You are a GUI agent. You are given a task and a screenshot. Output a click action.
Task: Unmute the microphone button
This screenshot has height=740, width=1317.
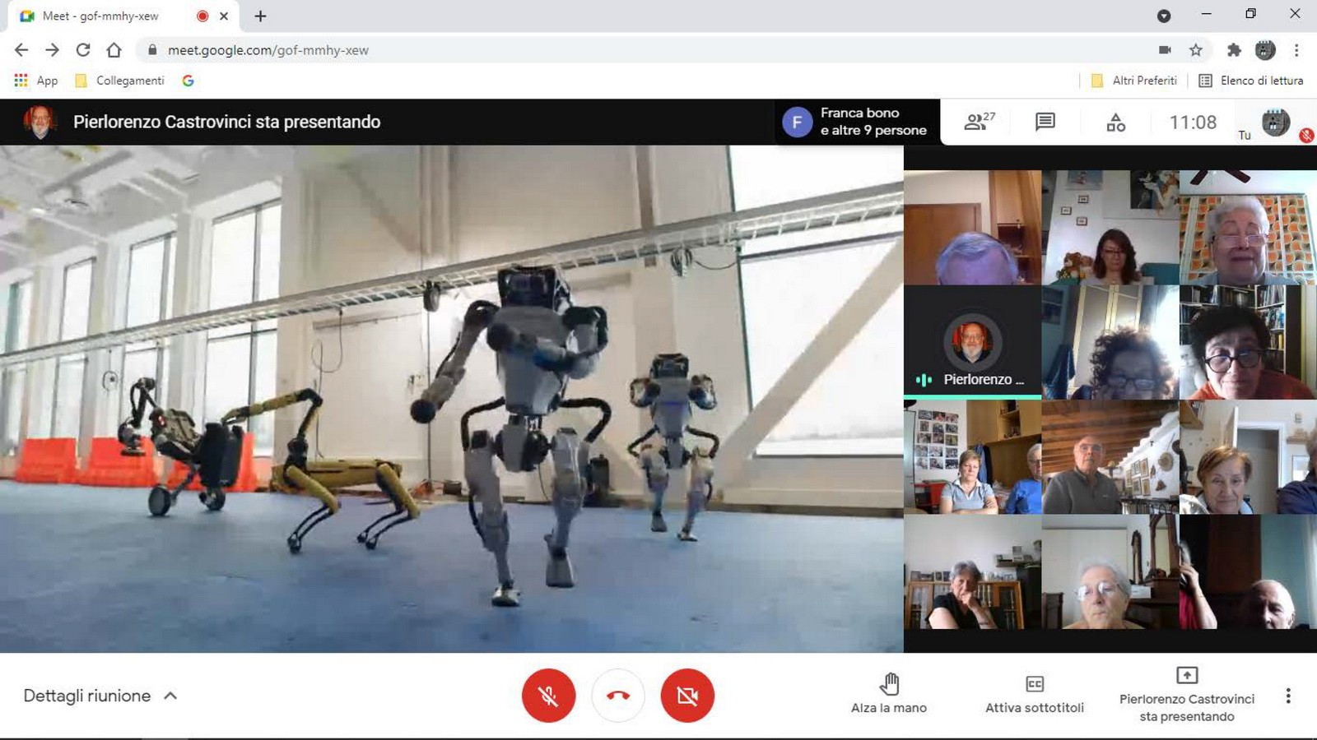click(548, 696)
